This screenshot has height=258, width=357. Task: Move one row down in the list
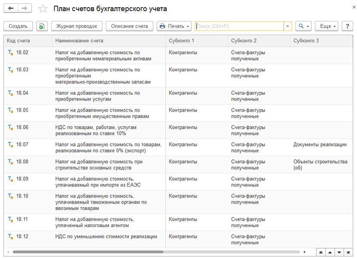tap(339, 252)
